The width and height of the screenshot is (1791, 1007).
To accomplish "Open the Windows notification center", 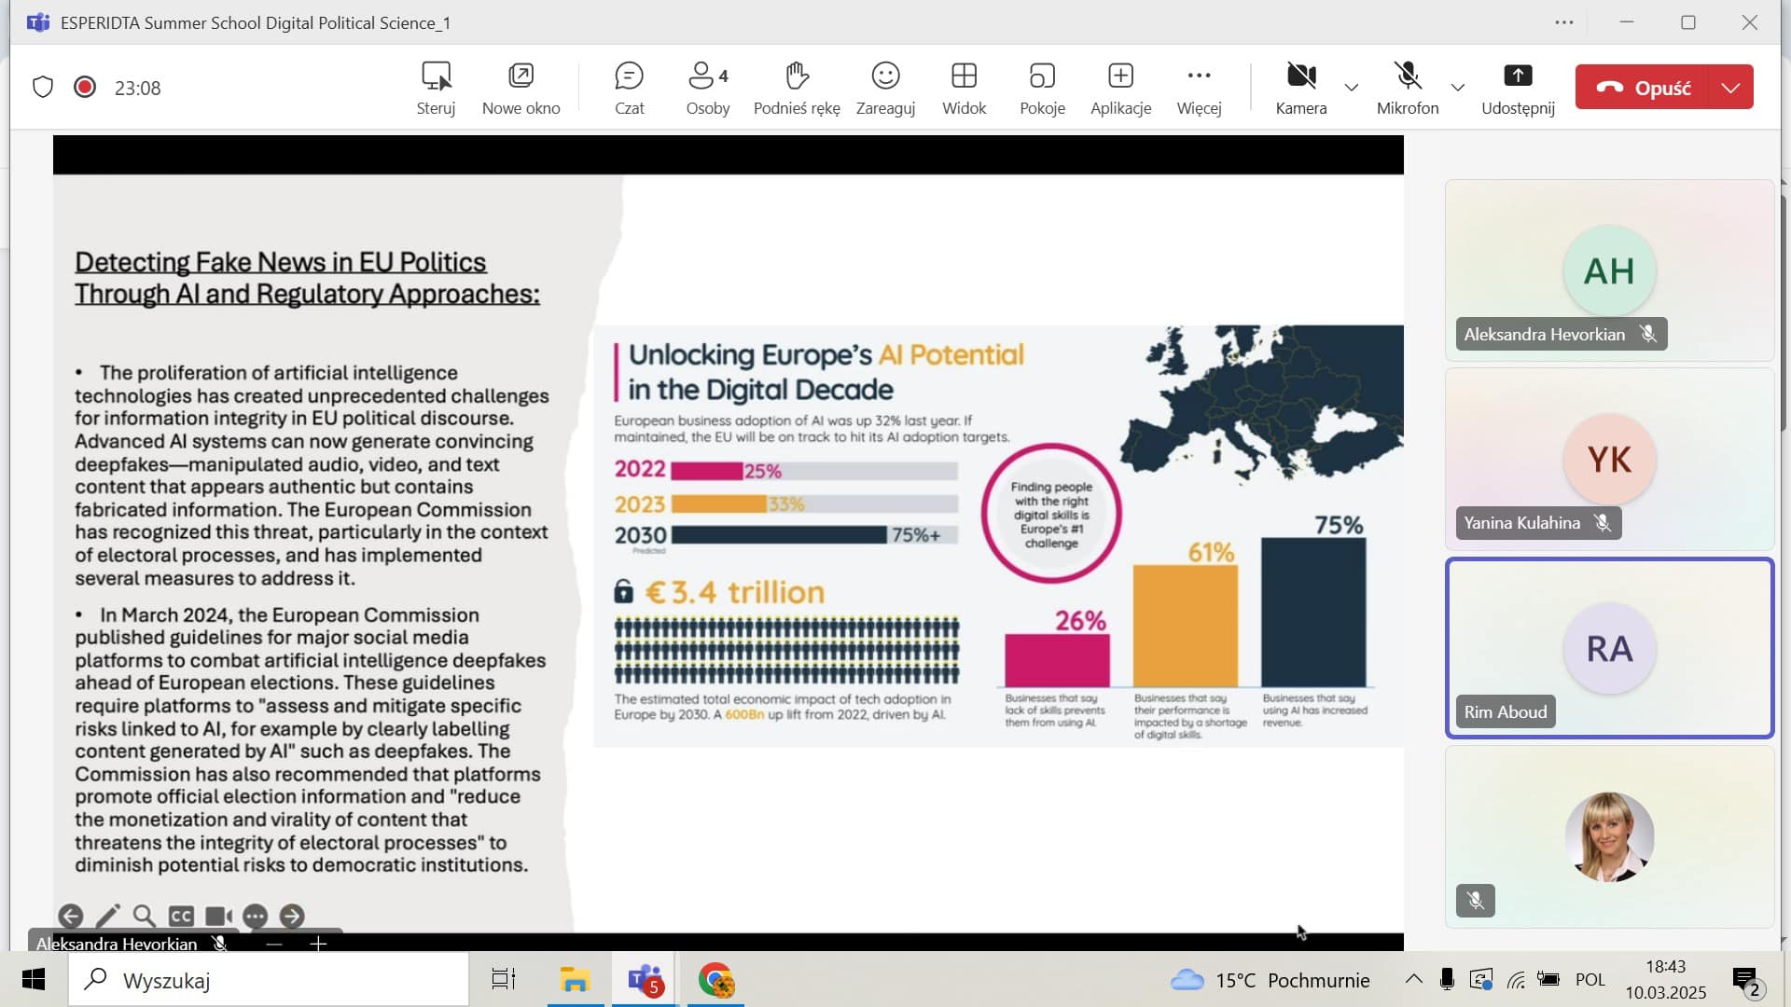I will [x=1746, y=981].
